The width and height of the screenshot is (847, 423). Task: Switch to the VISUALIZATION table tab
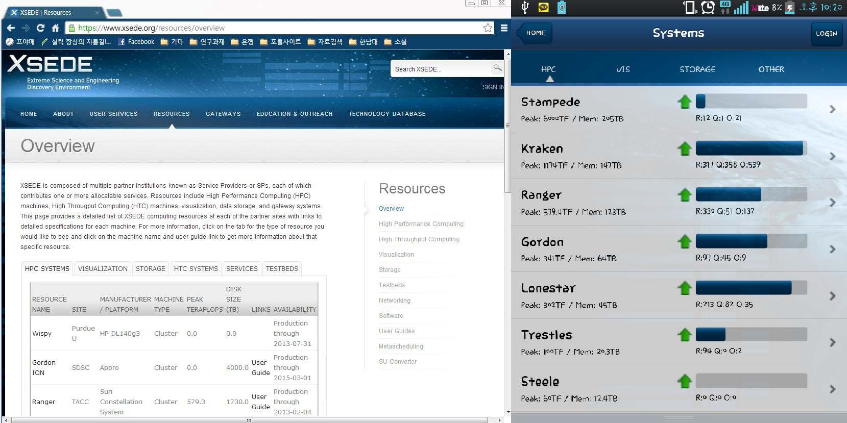pyautogui.click(x=103, y=268)
